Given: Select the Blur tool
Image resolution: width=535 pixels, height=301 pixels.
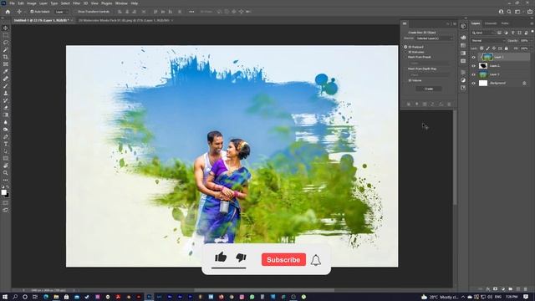Looking at the screenshot, I should pyautogui.click(x=6, y=122).
